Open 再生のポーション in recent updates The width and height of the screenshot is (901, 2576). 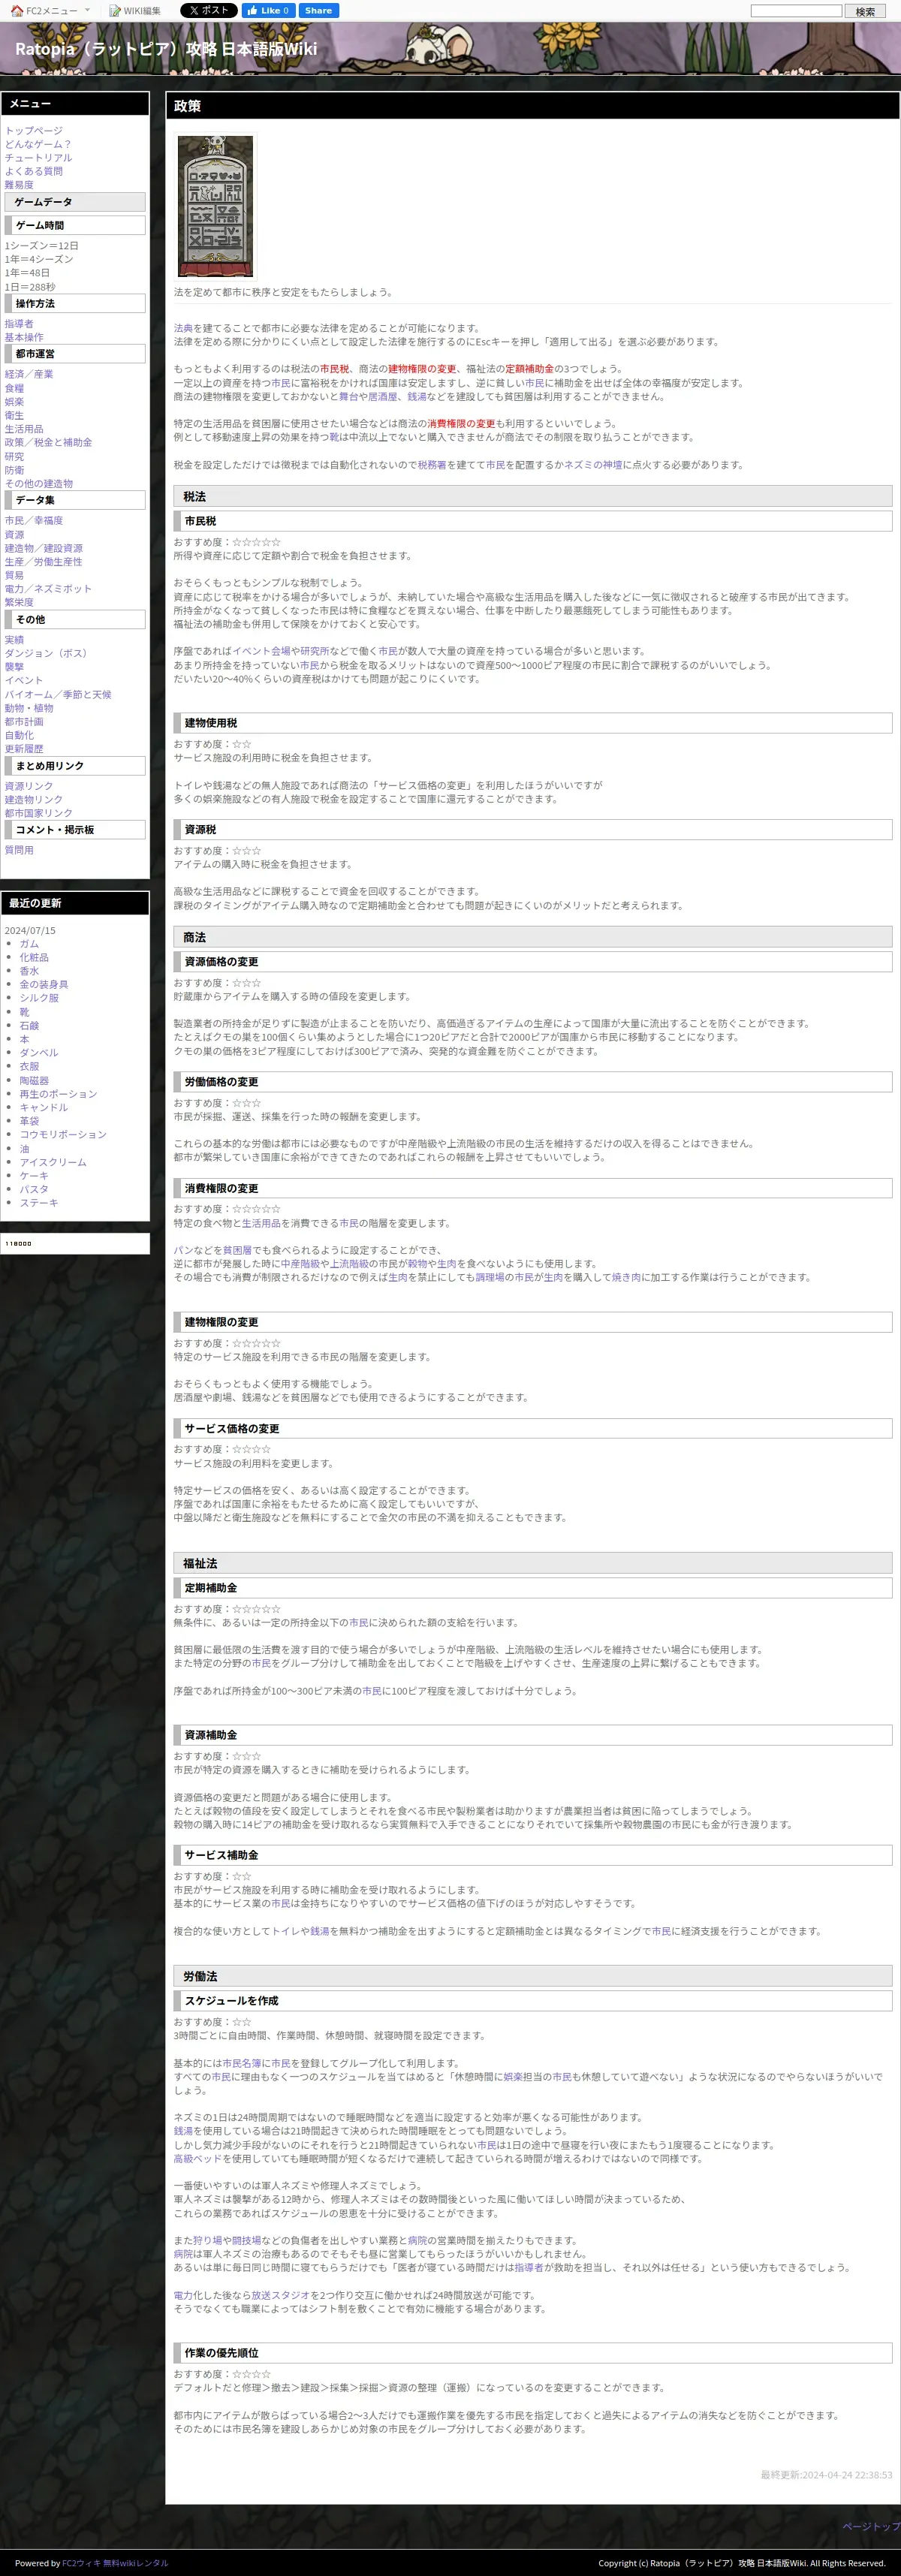58,1094
